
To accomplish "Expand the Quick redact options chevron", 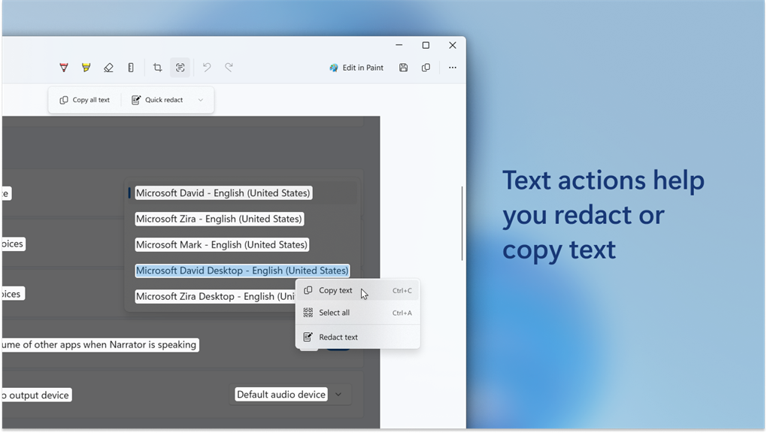I will pyautogui.click(x=201, y=100).
